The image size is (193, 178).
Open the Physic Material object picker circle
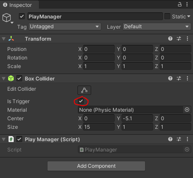[x=187, y=110]
